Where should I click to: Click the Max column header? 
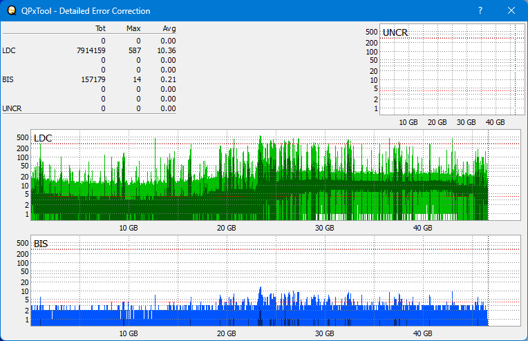(x=134, y=29)
